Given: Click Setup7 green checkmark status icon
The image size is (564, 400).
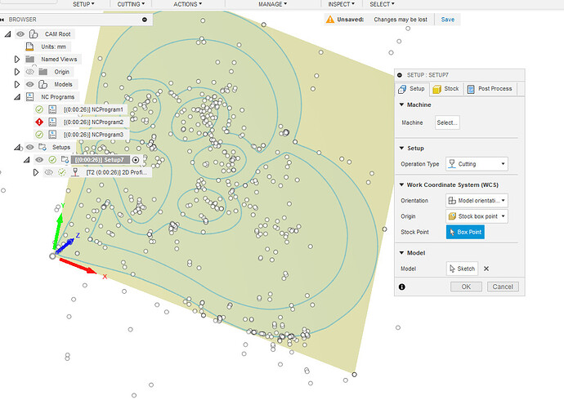Looking at the screenshot, I should coord(52,160).
